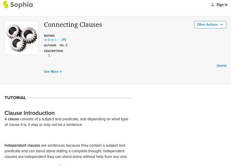This screenshot has width=231, height=166.
Task: Click the (11) ratings count
Action: click(64, 40)
